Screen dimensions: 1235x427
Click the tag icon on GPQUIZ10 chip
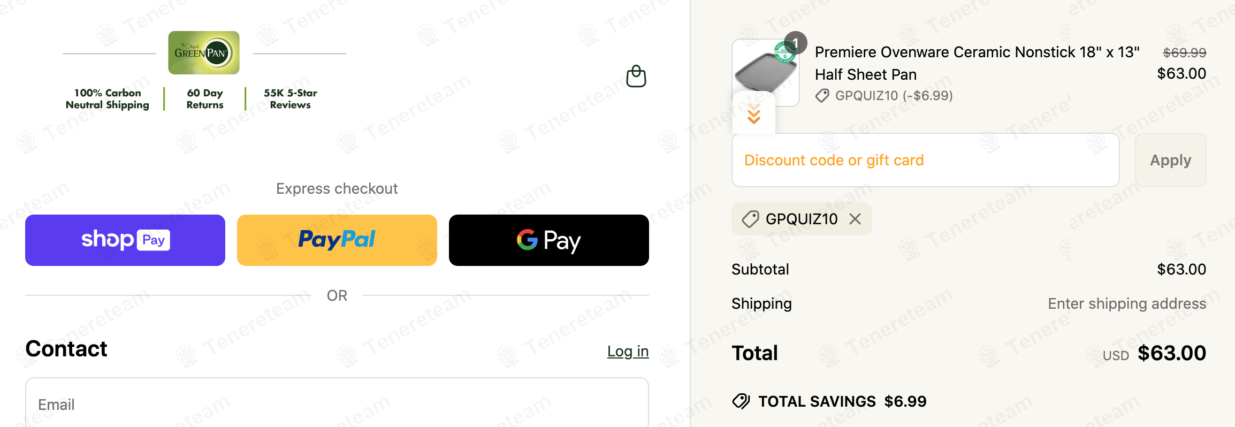[750, 219]
